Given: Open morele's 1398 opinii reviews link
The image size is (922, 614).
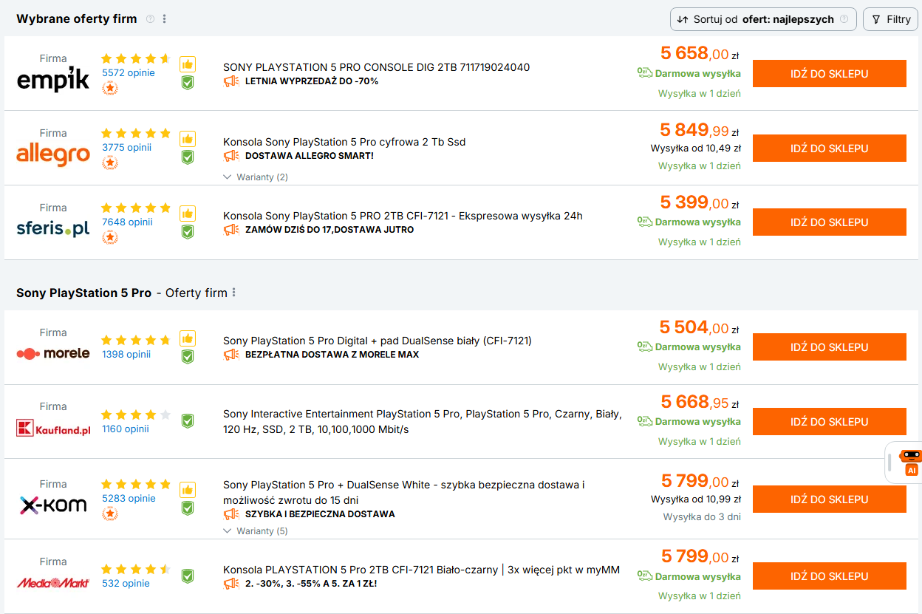Looking at the screenshot, I should (126, 354).
